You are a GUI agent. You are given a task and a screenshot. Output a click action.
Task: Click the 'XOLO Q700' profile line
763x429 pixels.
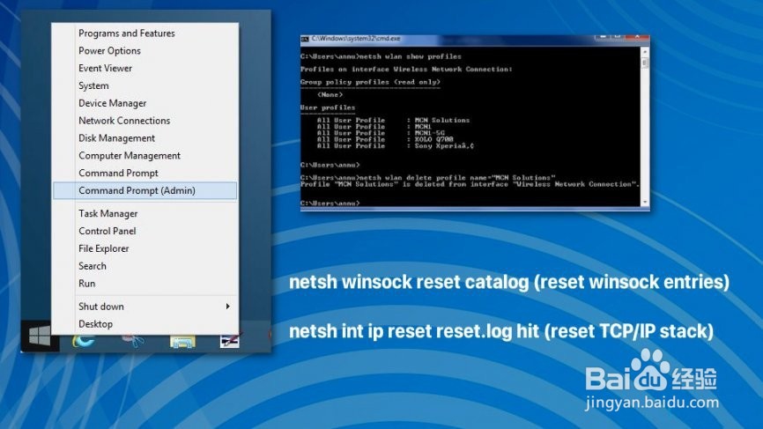pos(385,139)
